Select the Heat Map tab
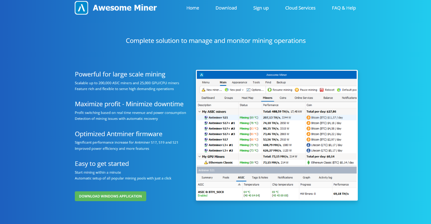Image resolution: width=431 pixels, height=224 pixels. click(x=247, y=98)
